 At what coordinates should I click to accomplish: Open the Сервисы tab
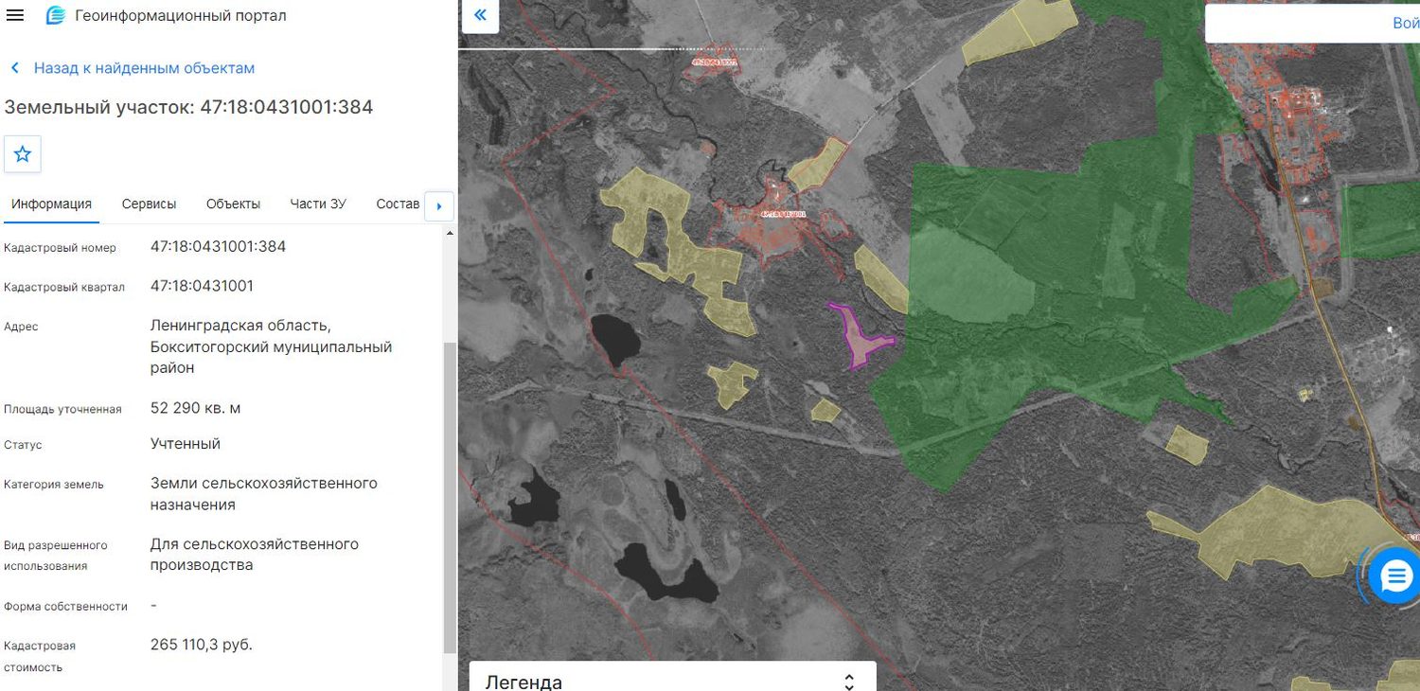tap(149, 204)
